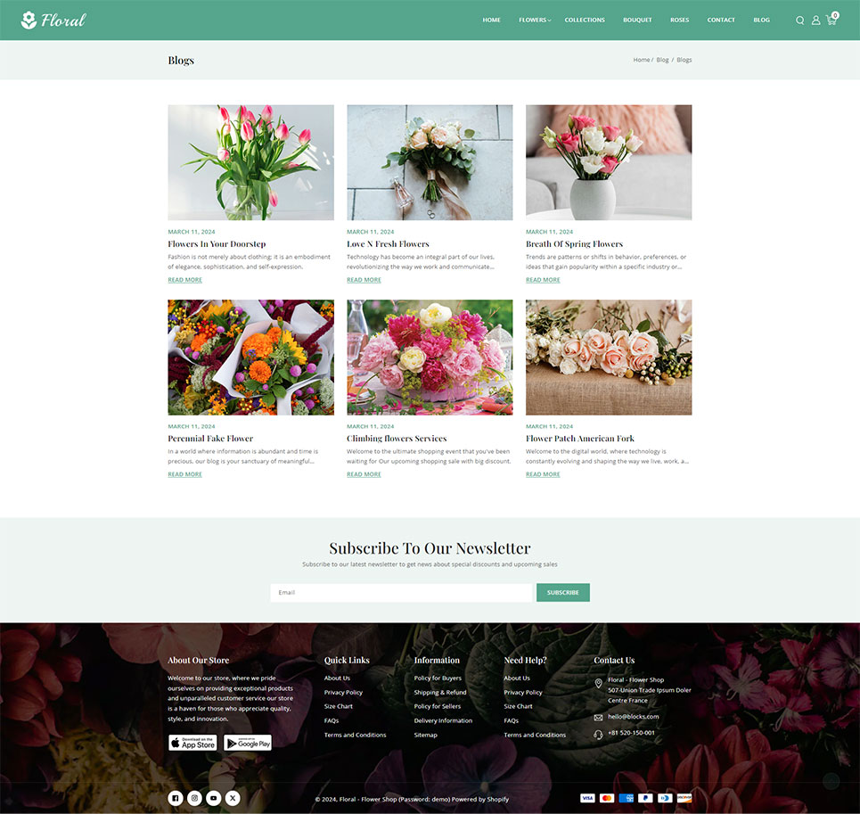Screen dimensions: 860x814
Task: Tap the Google Play download badge
Action: click(x=247, y=743)
